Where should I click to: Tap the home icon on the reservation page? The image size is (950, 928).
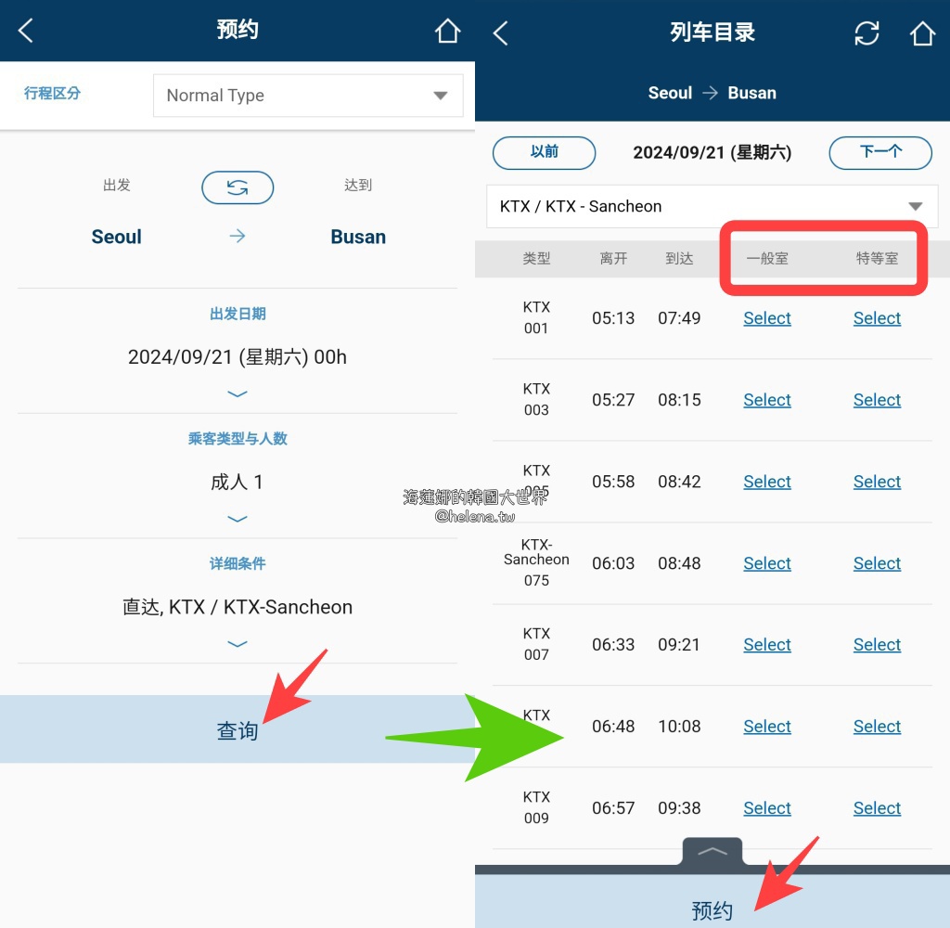448,30
